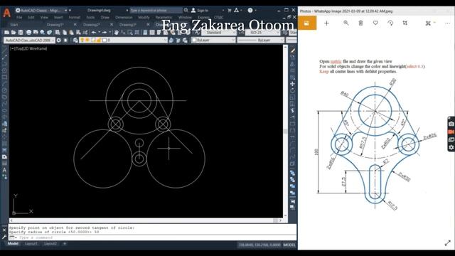
Task: Click the horizontal scrollbar under drawing area
Action: tap(146, 220)
